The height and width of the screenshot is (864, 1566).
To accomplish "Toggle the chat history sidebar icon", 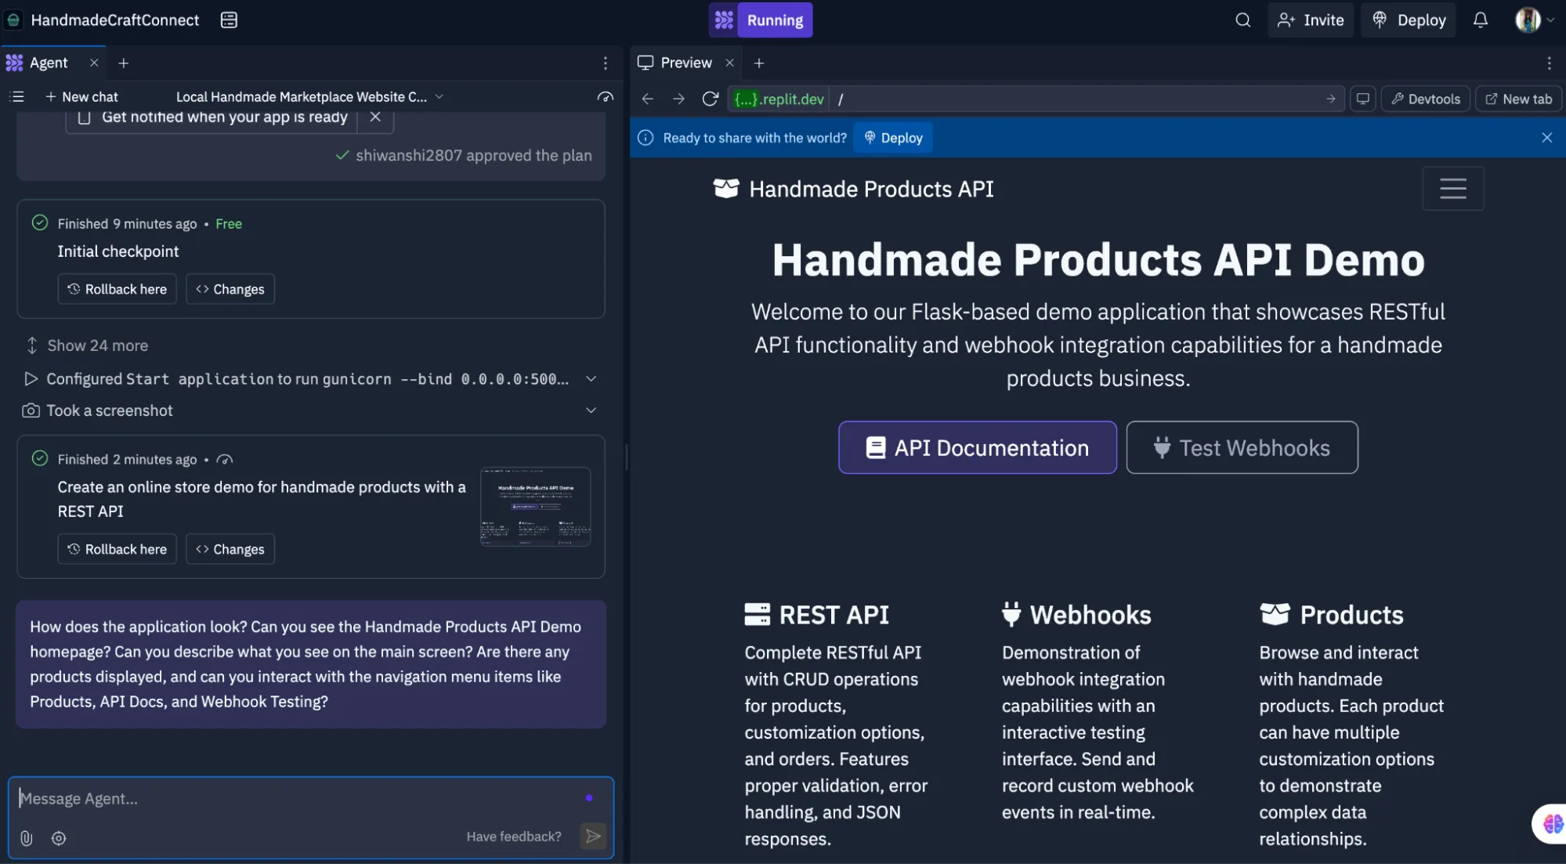I will click(17, 96).
